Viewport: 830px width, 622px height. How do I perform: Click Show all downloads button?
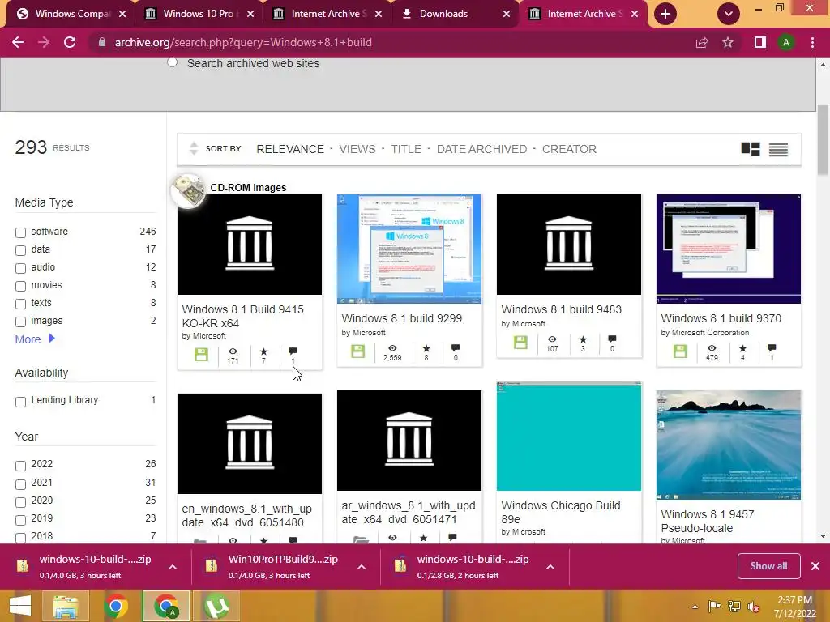tap(768, 566)
